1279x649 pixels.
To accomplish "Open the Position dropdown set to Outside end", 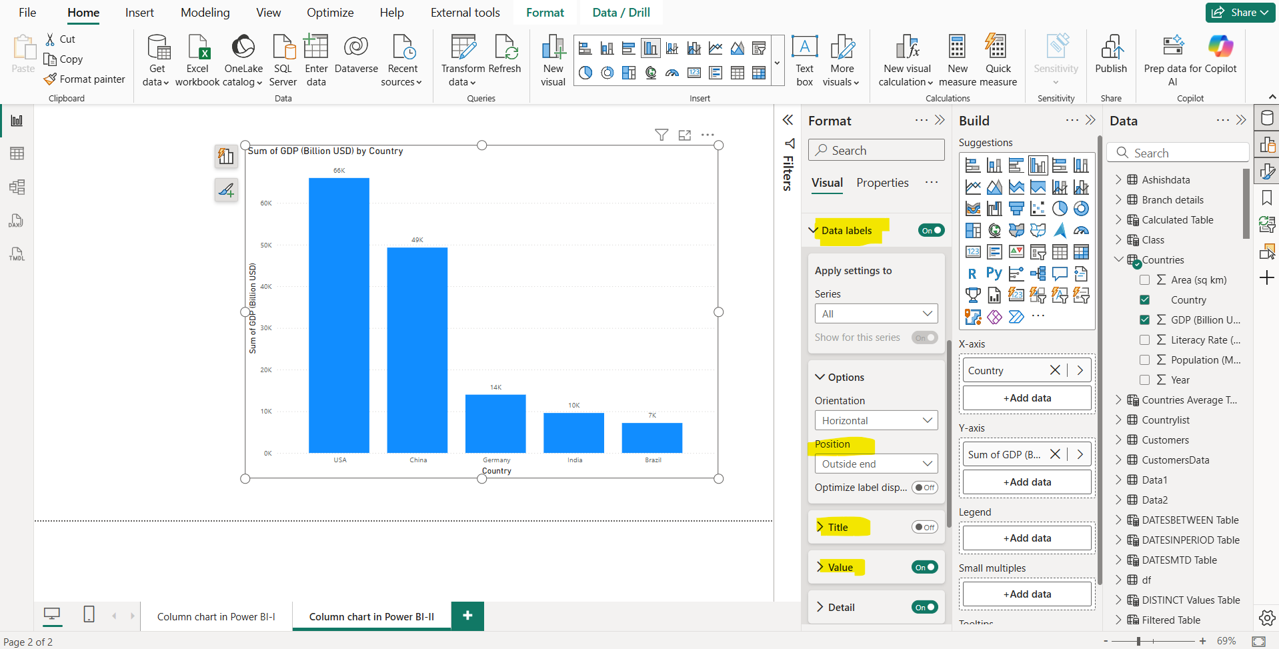I will [x=876, y=464].
